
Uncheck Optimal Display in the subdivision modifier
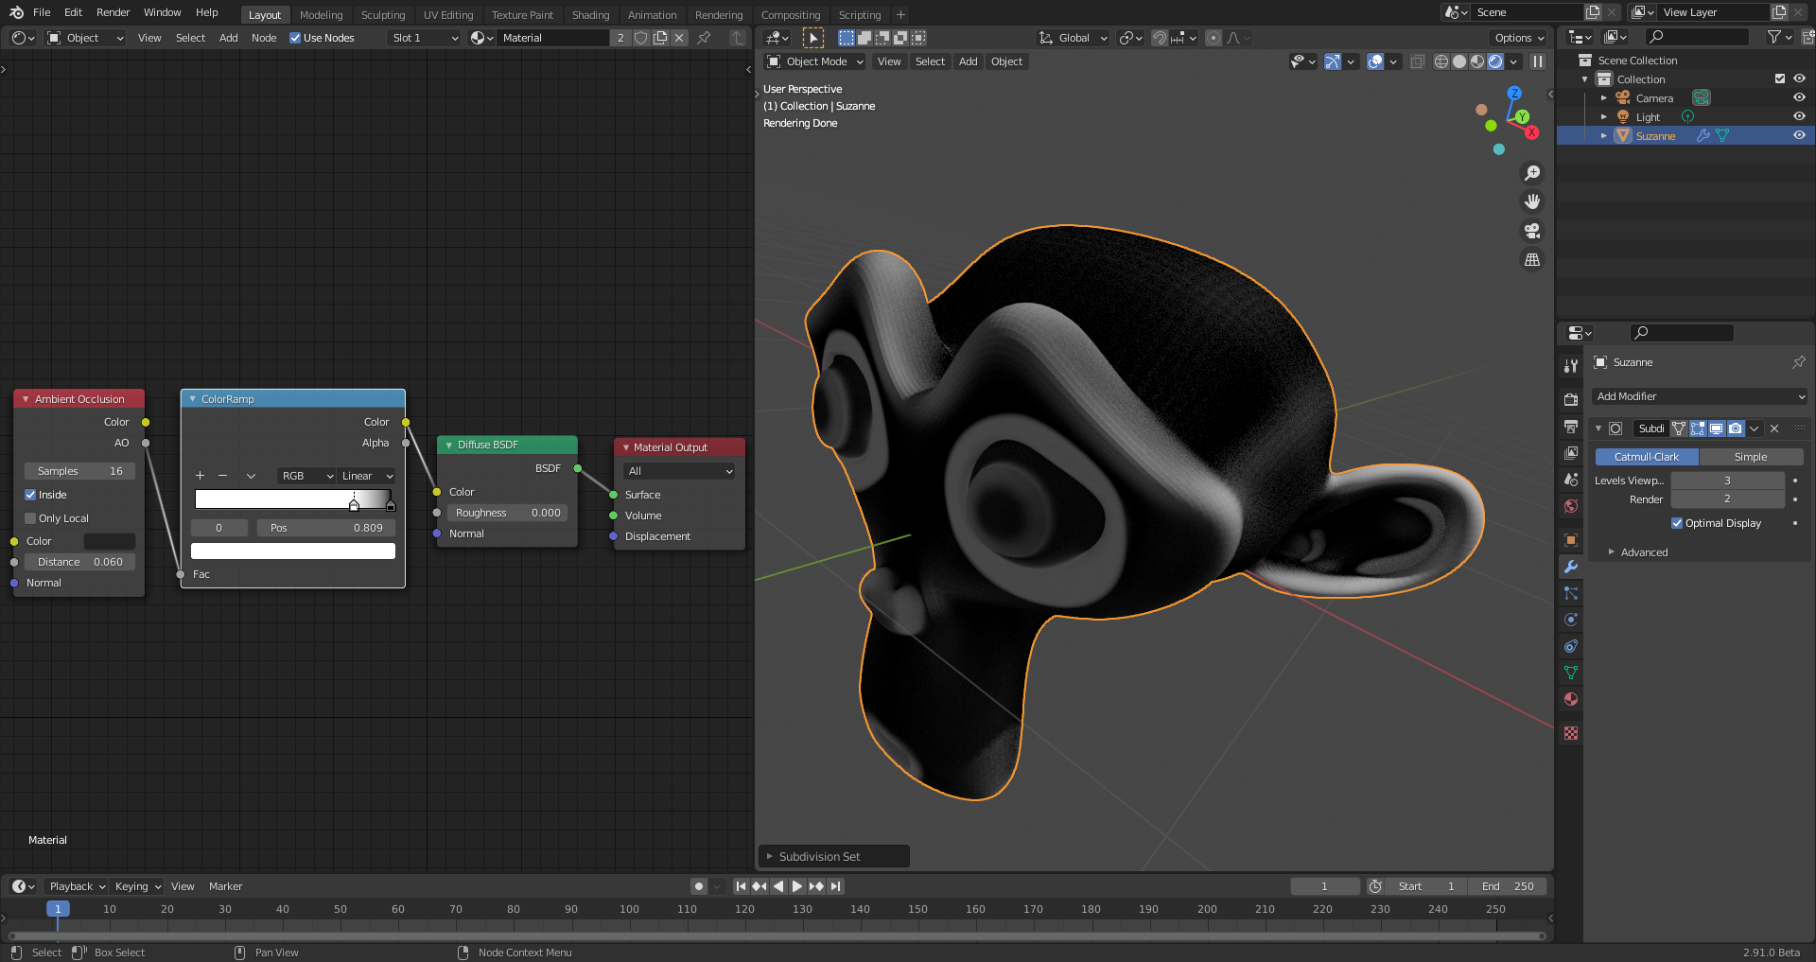[x=1677, y=522]
